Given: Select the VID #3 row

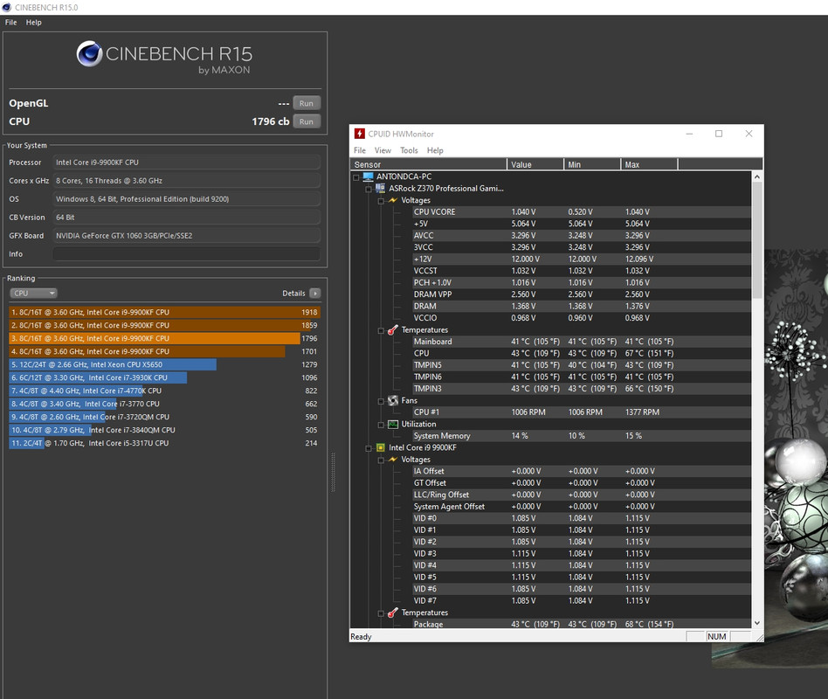Looking at the screenshot, I should 581,554.
